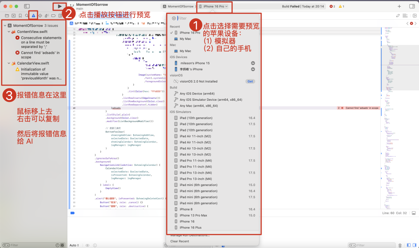This screenshot has width=419, height=248.
Task: Click the Build Failed status text
Action: (303, 7)
